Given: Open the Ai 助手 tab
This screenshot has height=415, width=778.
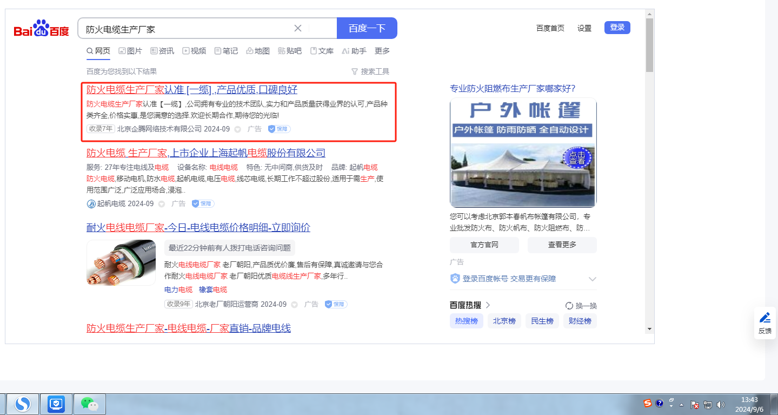Looking at the screenshot, I should click(x=354, y=51).
